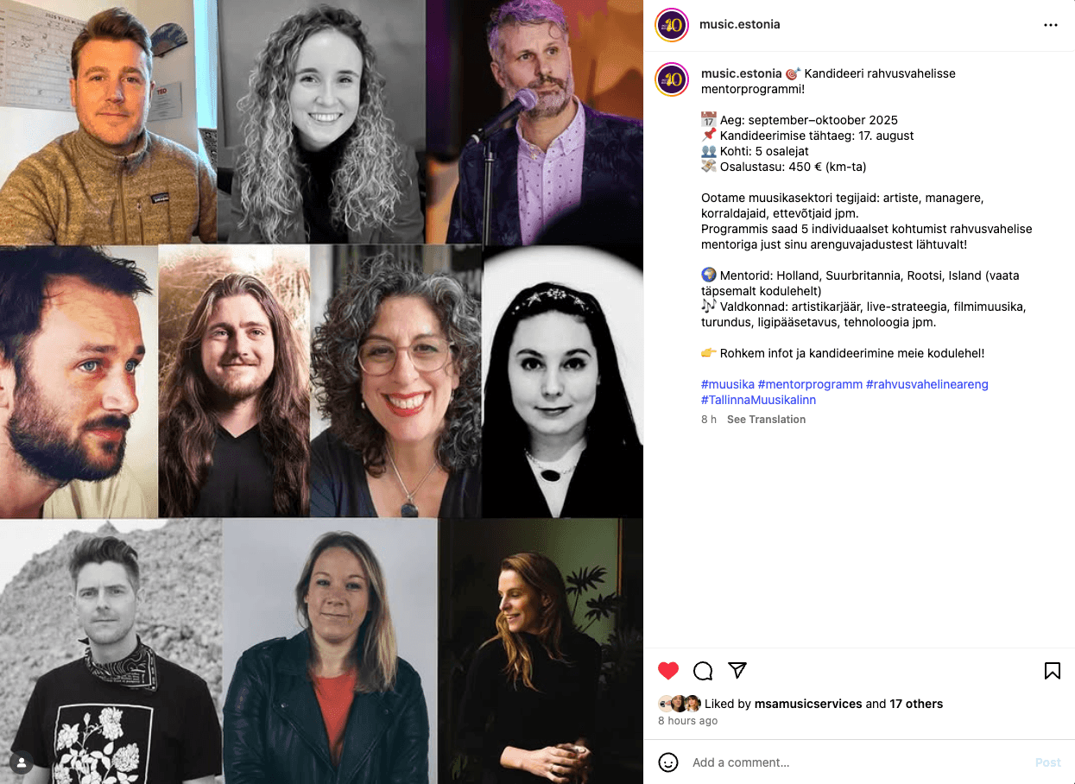Open music.estonia profile picture in header
This screenshot has height=784, width=1075.
click(x=672, y=25)
